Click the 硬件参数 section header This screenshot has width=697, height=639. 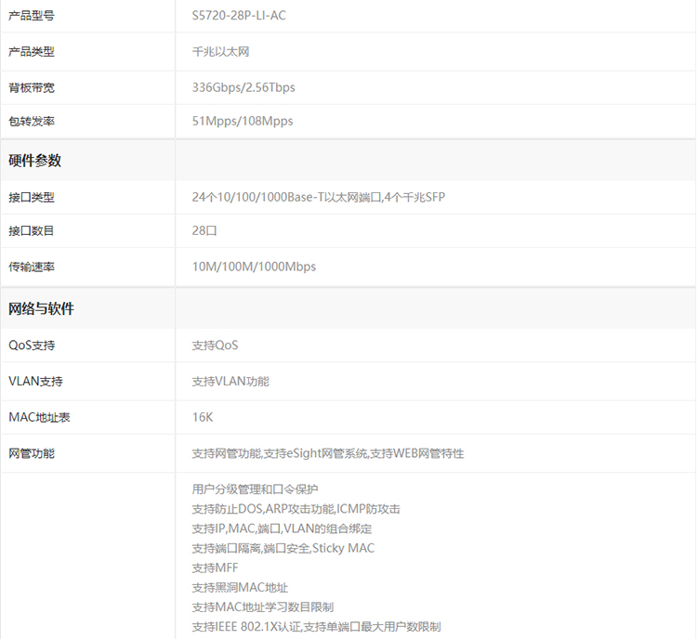click(x=35, y=161)
